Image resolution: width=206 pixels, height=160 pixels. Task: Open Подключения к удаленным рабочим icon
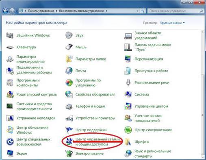[x=10, y=71]
